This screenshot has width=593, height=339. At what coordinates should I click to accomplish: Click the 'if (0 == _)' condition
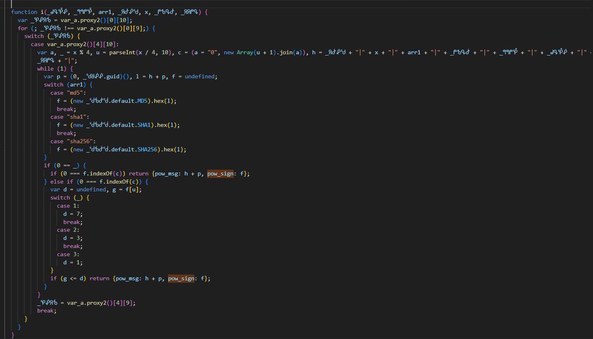click(65, 166)
